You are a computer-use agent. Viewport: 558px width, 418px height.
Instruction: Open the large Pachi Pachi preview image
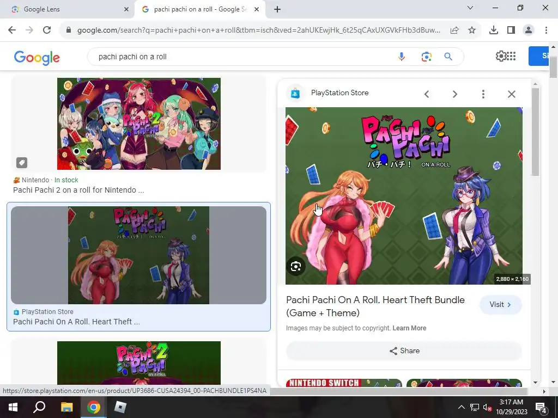coord(404,196)
